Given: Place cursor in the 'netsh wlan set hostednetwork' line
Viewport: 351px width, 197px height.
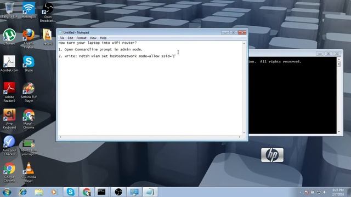Looking at the screenshot, I should pyautogui.click(x=117, y=56).
